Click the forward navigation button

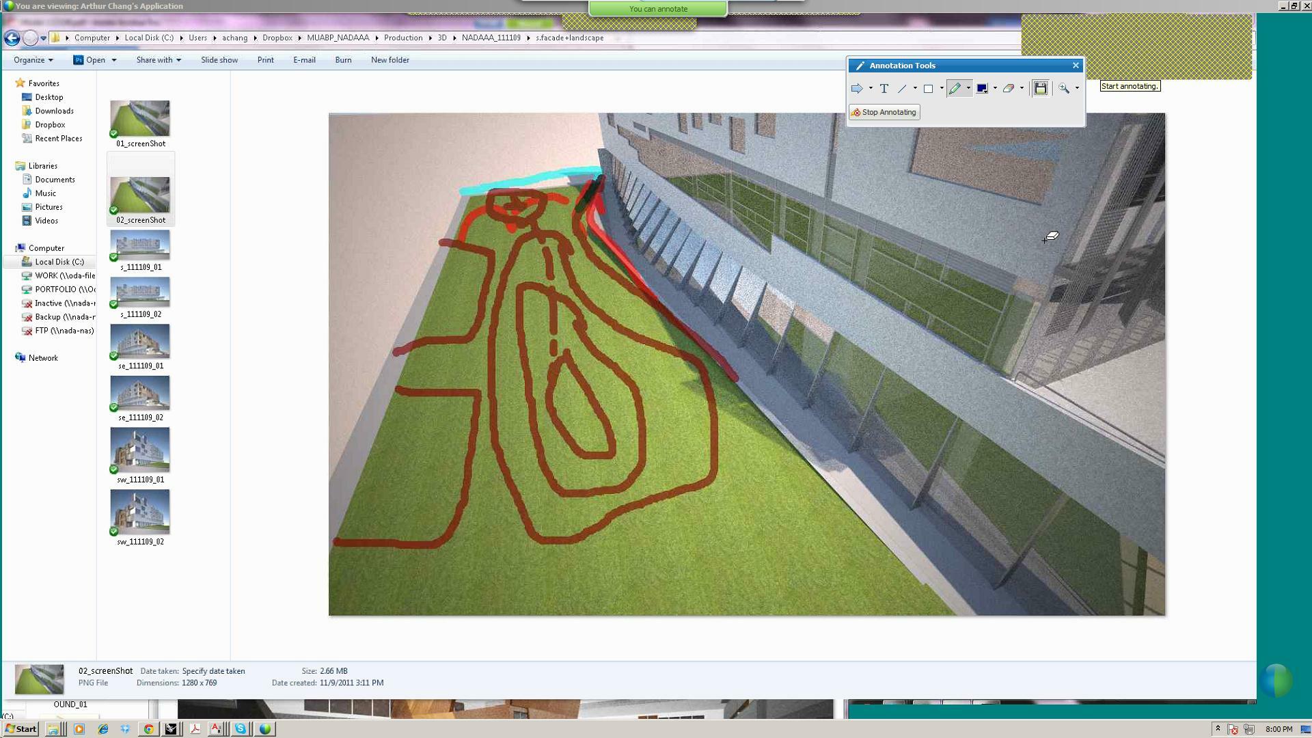coord(31,38)
